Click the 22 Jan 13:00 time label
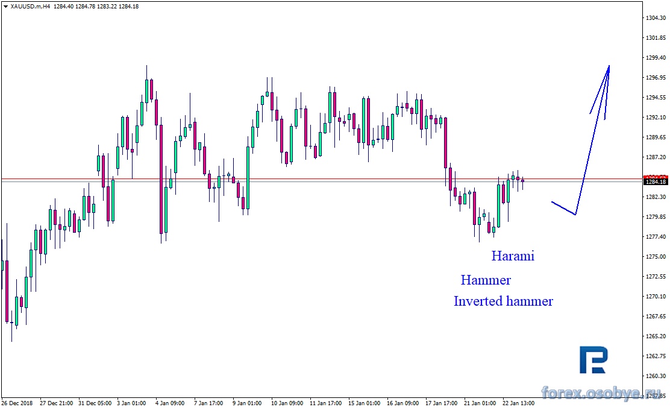This screenshot has height=410, width=670. [x=518, y=403]
